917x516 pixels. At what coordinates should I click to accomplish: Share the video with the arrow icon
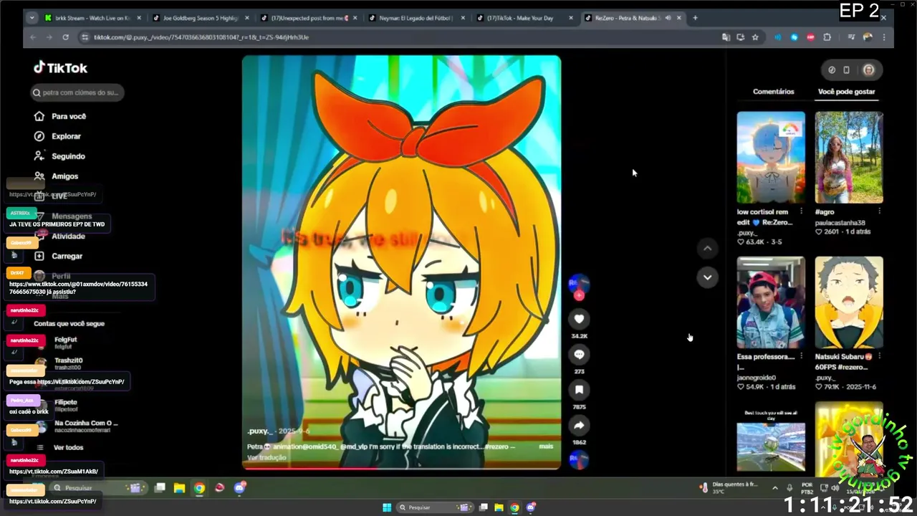click(579, 426)
